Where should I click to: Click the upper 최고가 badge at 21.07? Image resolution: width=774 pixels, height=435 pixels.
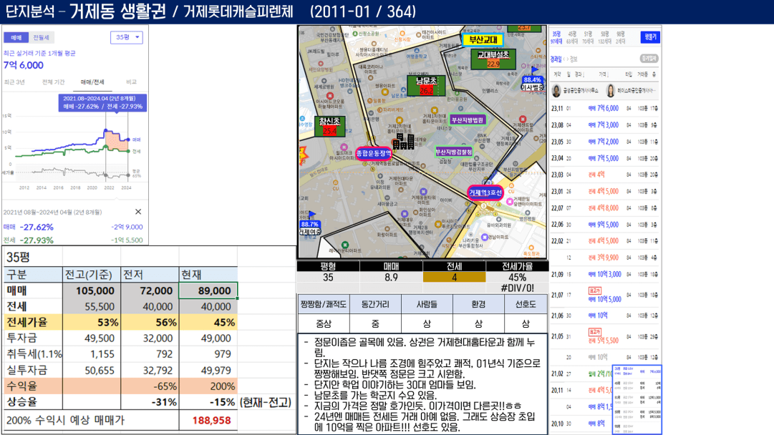click(x=595, y=290)
